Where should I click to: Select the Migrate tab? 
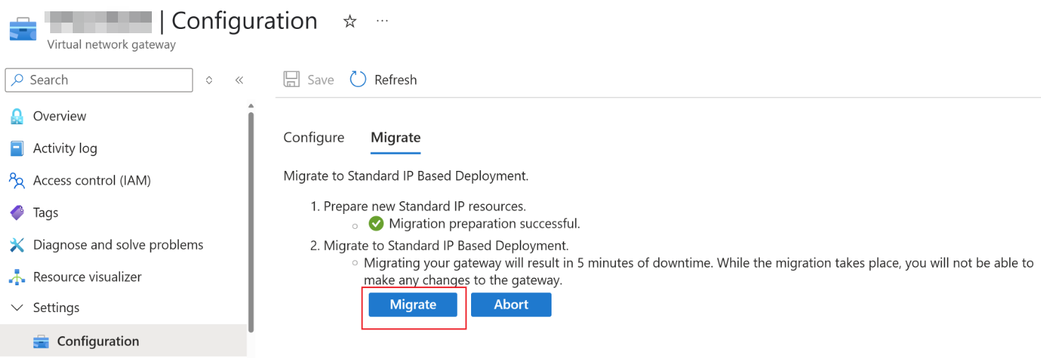[395, 138]
